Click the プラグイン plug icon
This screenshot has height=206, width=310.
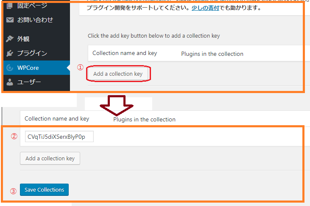10,53
